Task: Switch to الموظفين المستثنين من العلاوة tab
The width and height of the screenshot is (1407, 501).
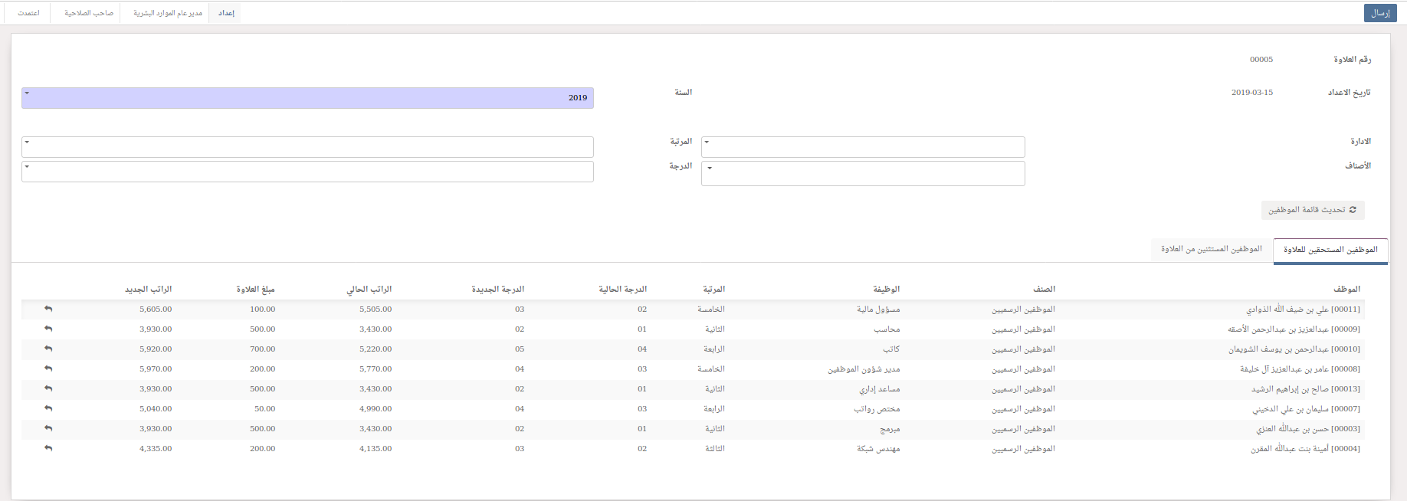Action: point(1211,249)
